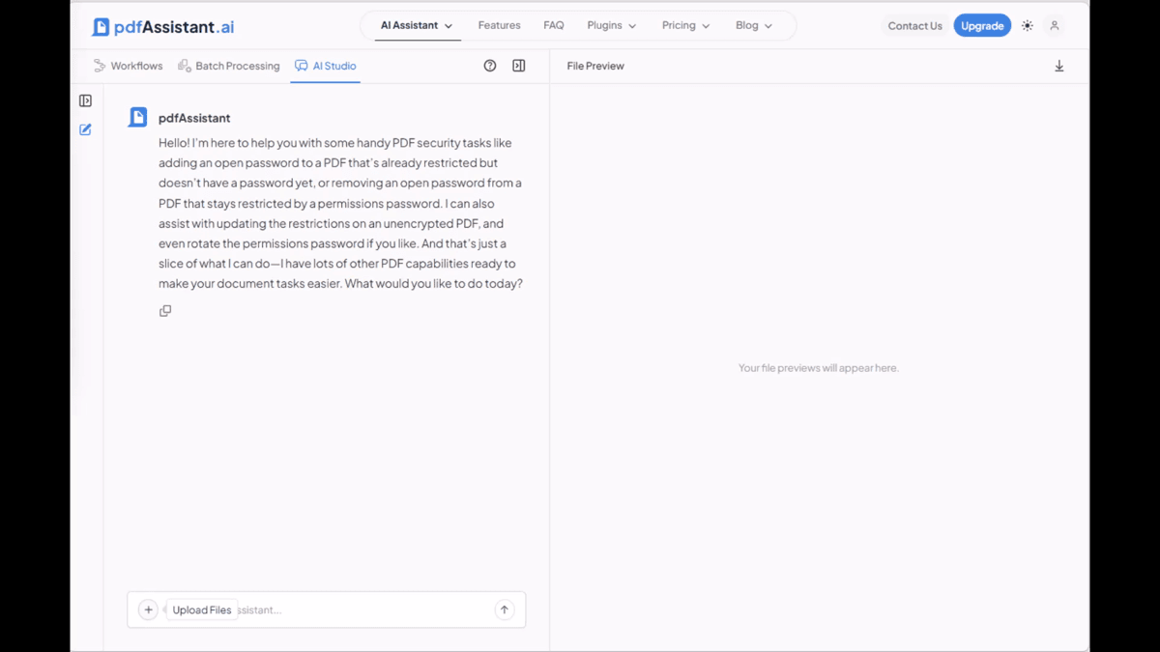Select the AI Studio tab

pos(326,66)
